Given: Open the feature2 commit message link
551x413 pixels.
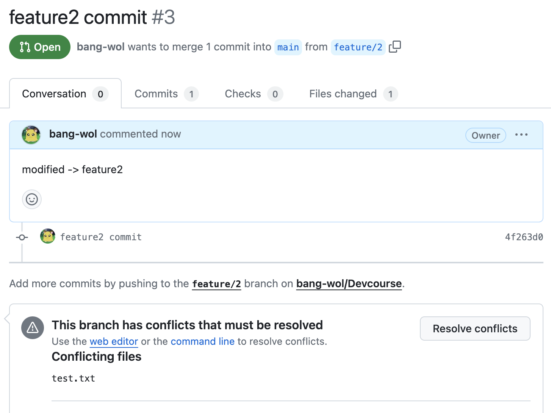Looking at the screenshot, I should pos(101,237).
